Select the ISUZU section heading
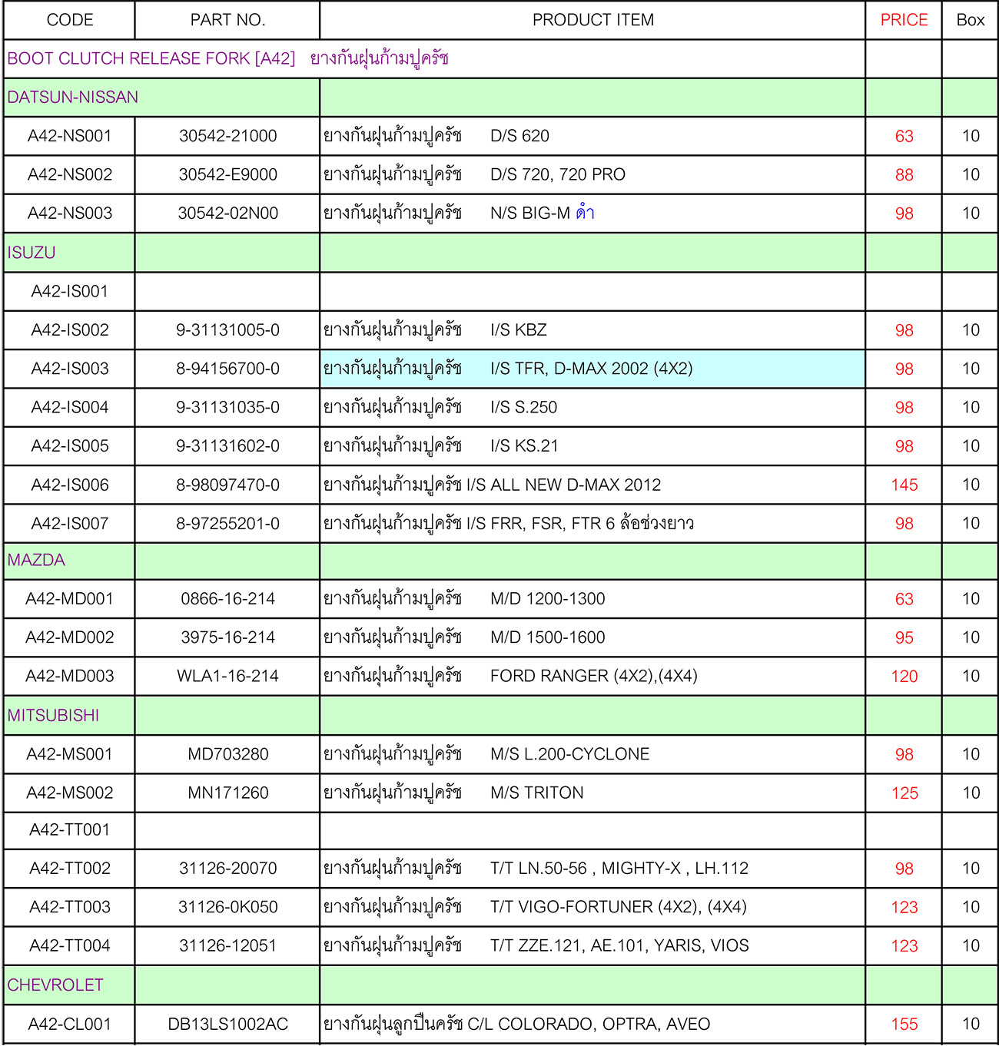The width and height of the screenshot is (999, 1046). tap(32, 253)
